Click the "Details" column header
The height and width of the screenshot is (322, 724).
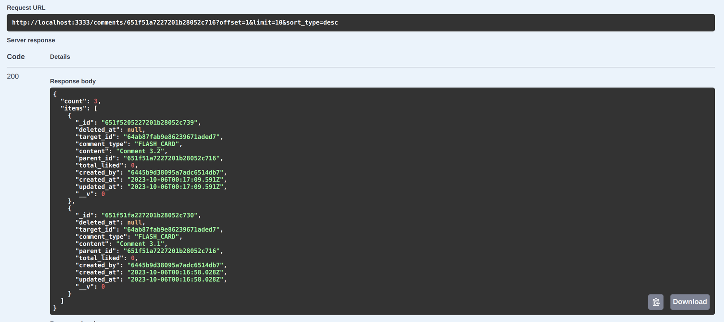coord(60,57)
